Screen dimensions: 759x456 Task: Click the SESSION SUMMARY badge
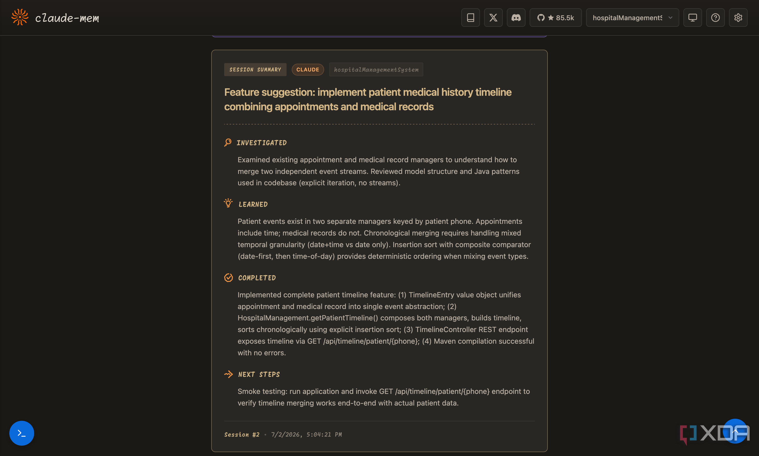pyautogui.click(x=255, y=70)
